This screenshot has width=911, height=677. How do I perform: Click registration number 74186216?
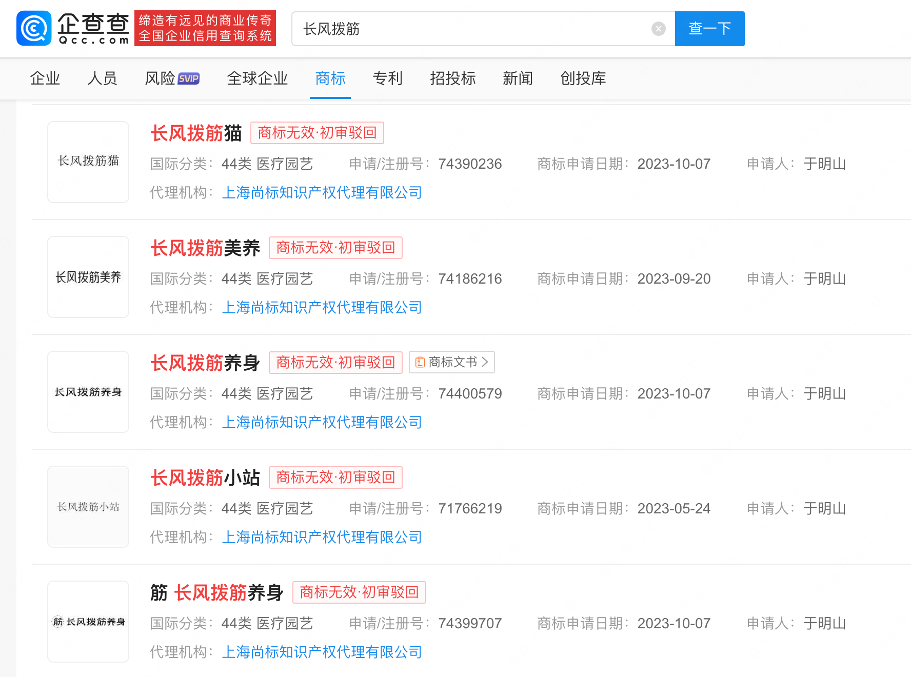[470, 279]
